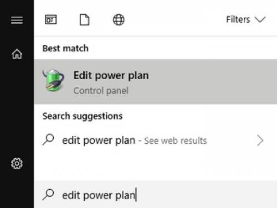This screenshot has width=277, height=208.
Task: Expand web suggestion with right arrow
Action: point(260,141)
